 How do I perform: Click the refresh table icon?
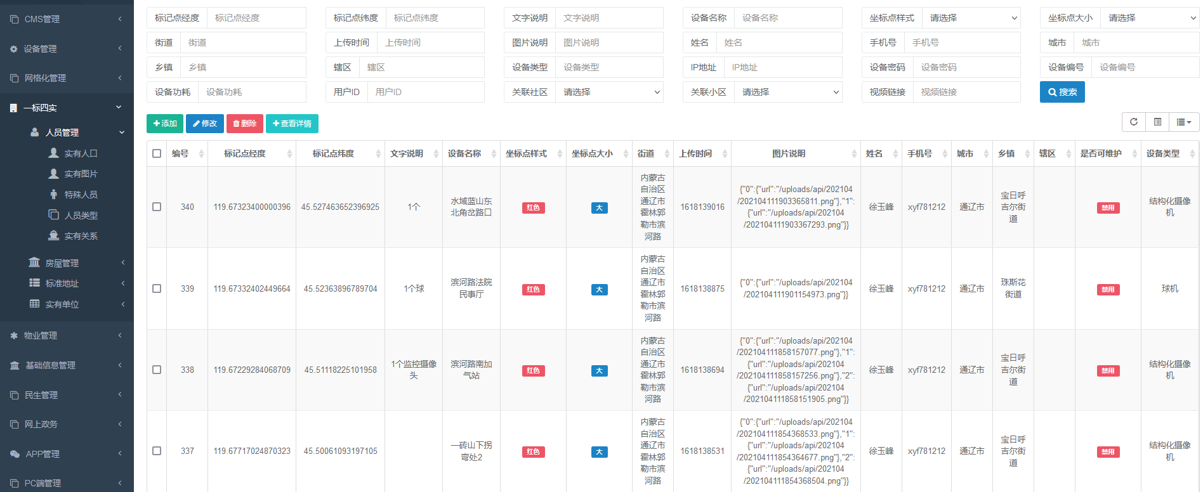coord(1133,122)
